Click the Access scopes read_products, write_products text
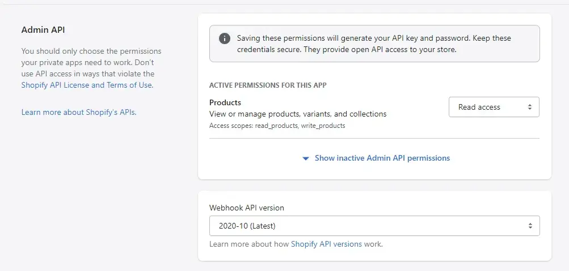The image size is (569, 271). pos(277,126)
